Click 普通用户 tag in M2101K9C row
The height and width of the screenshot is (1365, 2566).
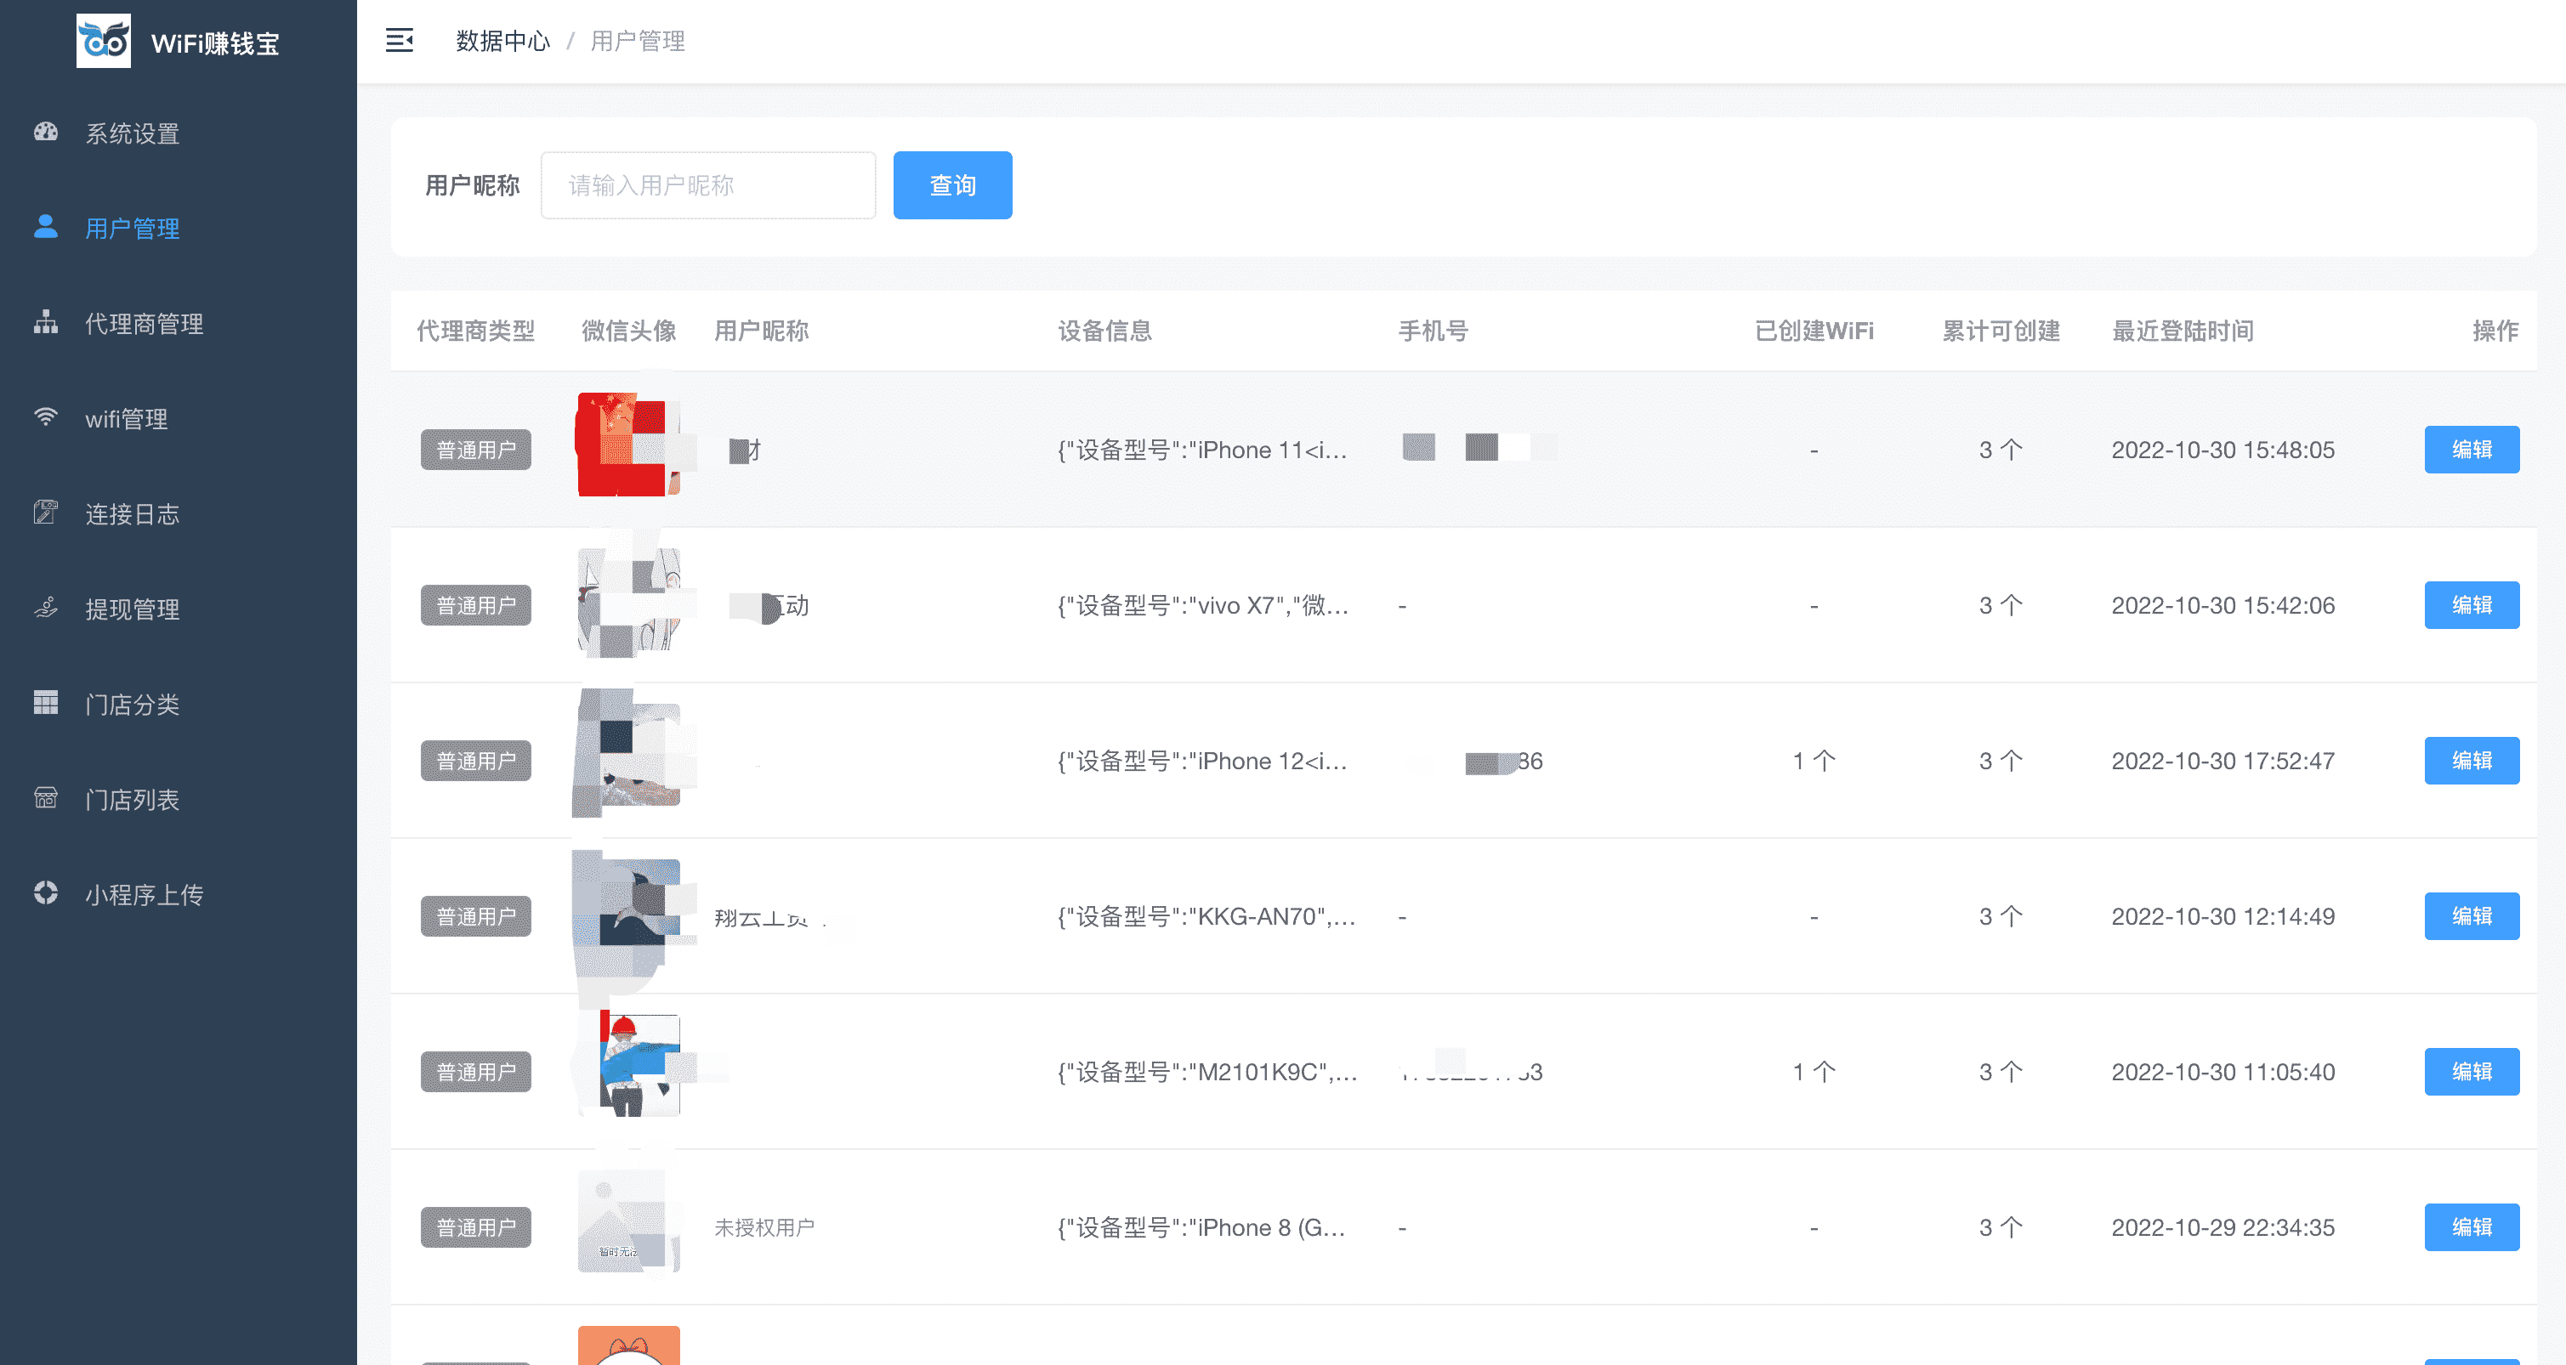pyautogui.click(x=476, y=1071)
